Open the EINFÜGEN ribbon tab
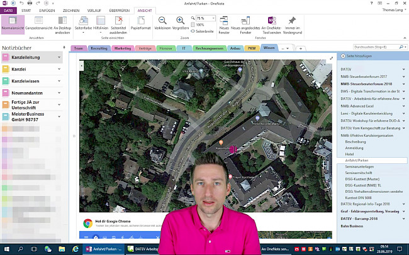 point(48,10)
